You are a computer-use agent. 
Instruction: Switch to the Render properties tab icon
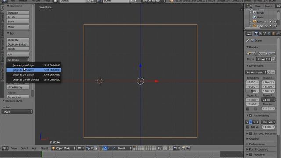coord(256,33)
